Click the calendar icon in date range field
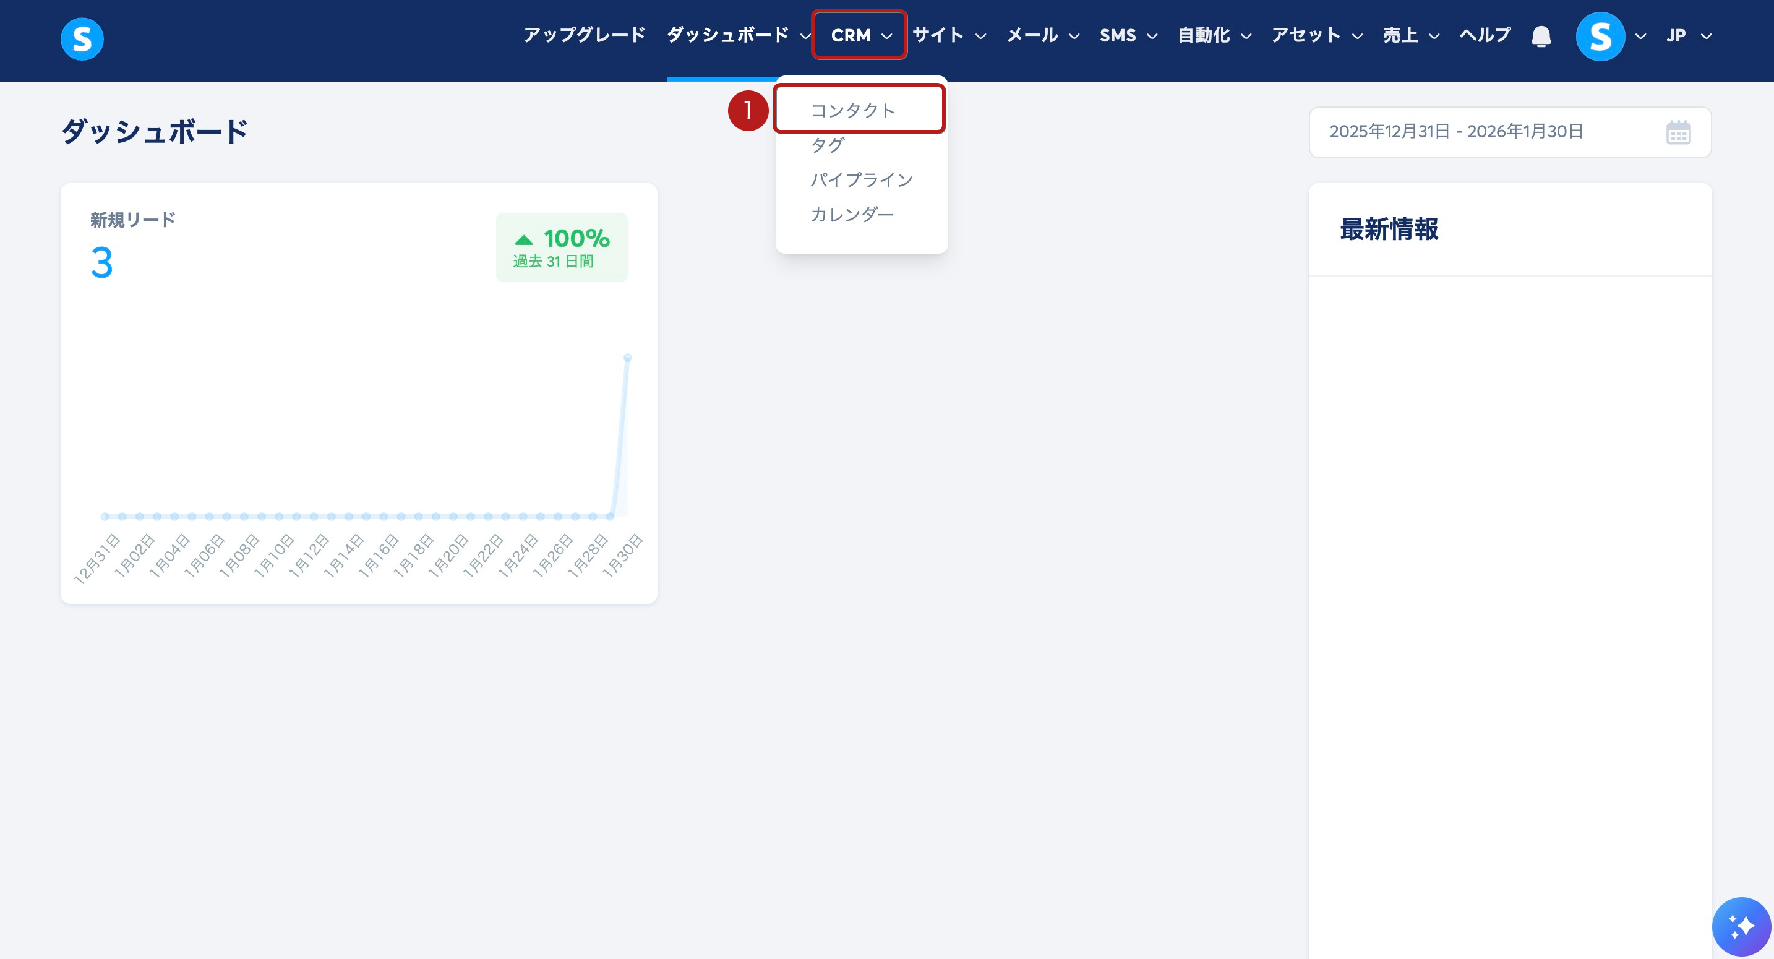Image resolution: width=1774 pixels, height=959 pixels. [x=1678, y=132]
